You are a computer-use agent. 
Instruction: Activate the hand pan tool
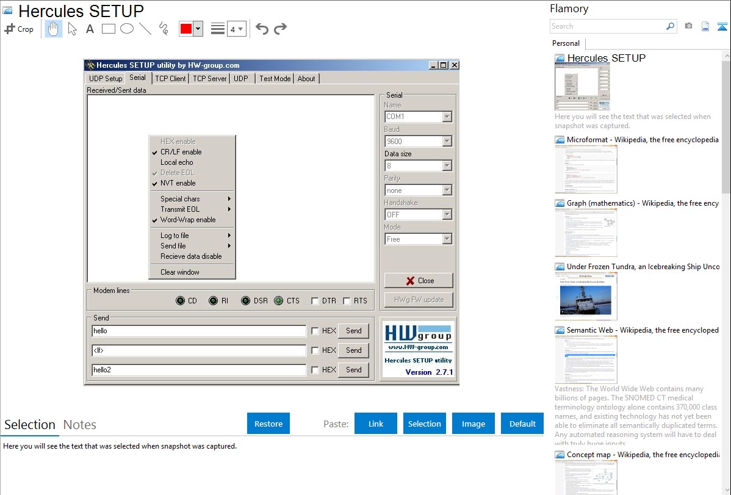[x=54, y=29]
